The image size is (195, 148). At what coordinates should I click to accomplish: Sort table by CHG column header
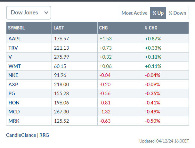point(103,28)
